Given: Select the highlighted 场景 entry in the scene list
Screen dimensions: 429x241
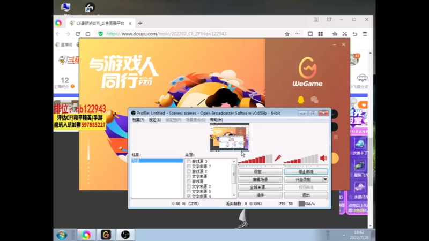Looking at the screenshot, I should coord(157,160).
